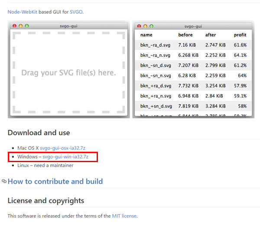Click the 57.9% profit value
The height and width of the screenshot is (225, 260).
coord(240,86)
